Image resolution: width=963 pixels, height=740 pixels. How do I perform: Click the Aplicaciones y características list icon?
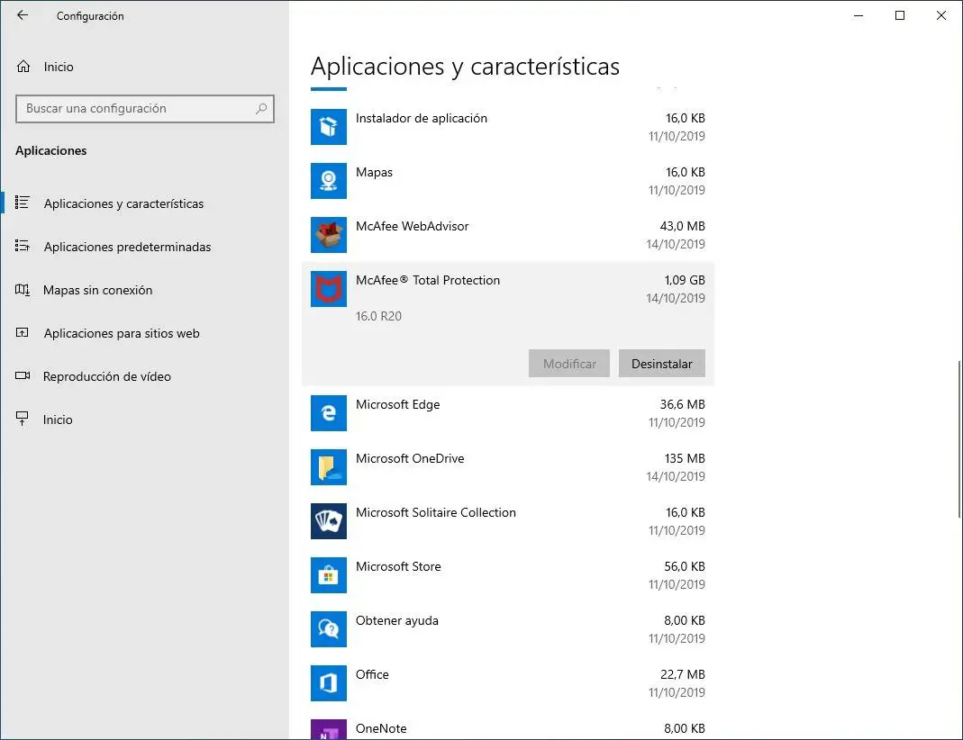[23, 203]
